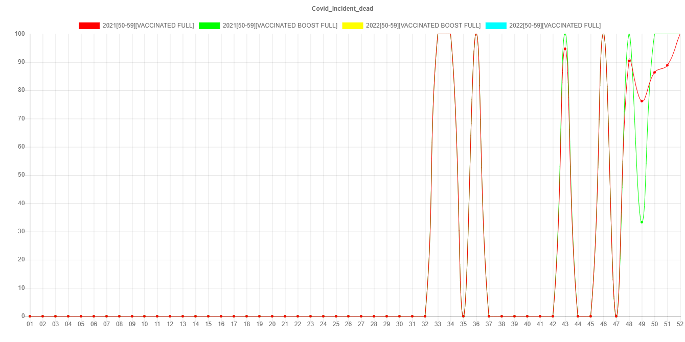The width and height of the screenshot is (685, 342).
Task: Click the red data point at week 49
Action: 642,101
